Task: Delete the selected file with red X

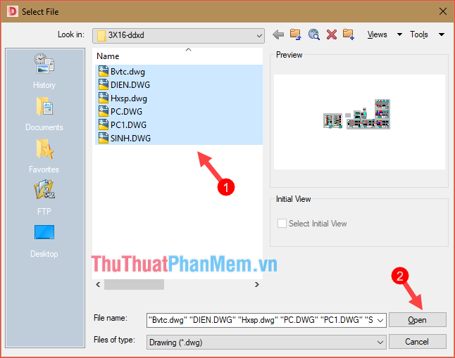Action: click(x=331, y=34)
